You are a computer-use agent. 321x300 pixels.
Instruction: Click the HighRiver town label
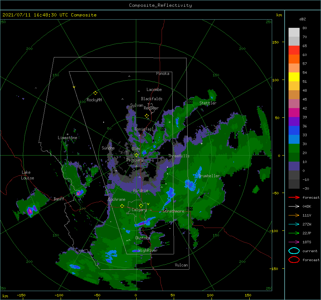tap(148, 250)
